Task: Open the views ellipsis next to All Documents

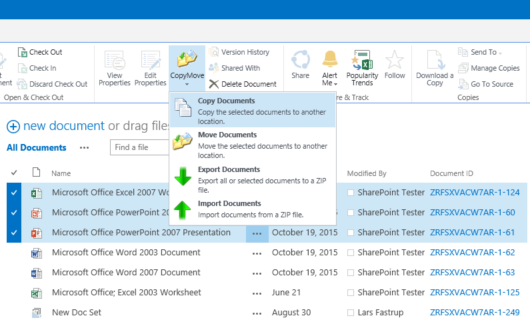Action: (84, 148)
